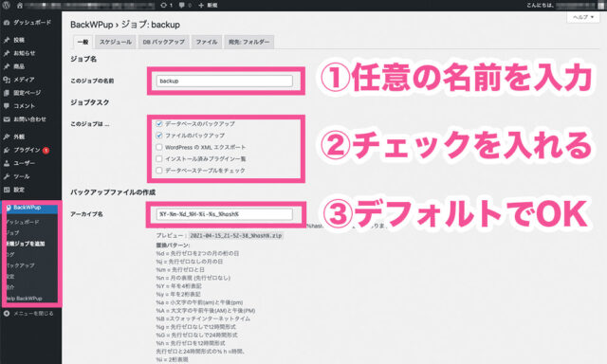Click the line %G = 先行ゼロなしで24時間形式
Viewport: 607px width, 364px height.
click(x=196, y=335)
